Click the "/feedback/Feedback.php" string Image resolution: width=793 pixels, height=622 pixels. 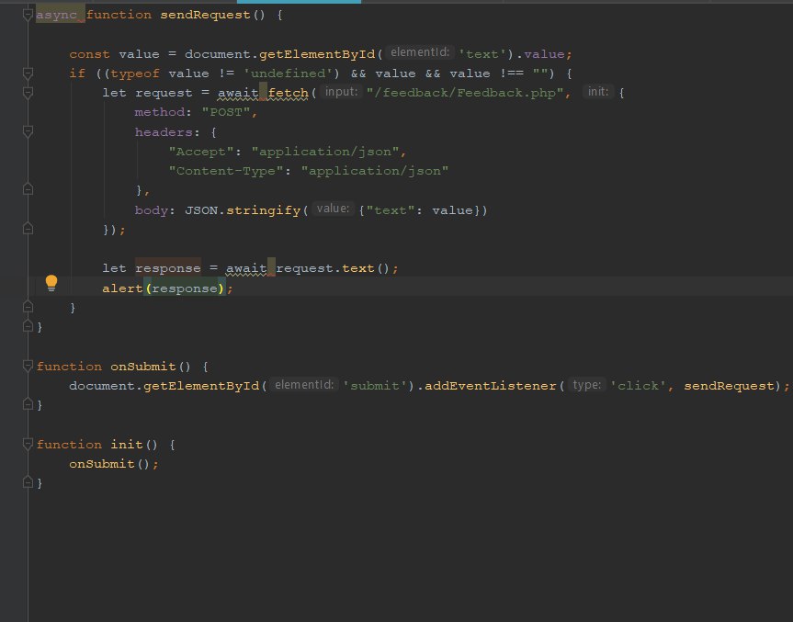click(x=465, y=93)
